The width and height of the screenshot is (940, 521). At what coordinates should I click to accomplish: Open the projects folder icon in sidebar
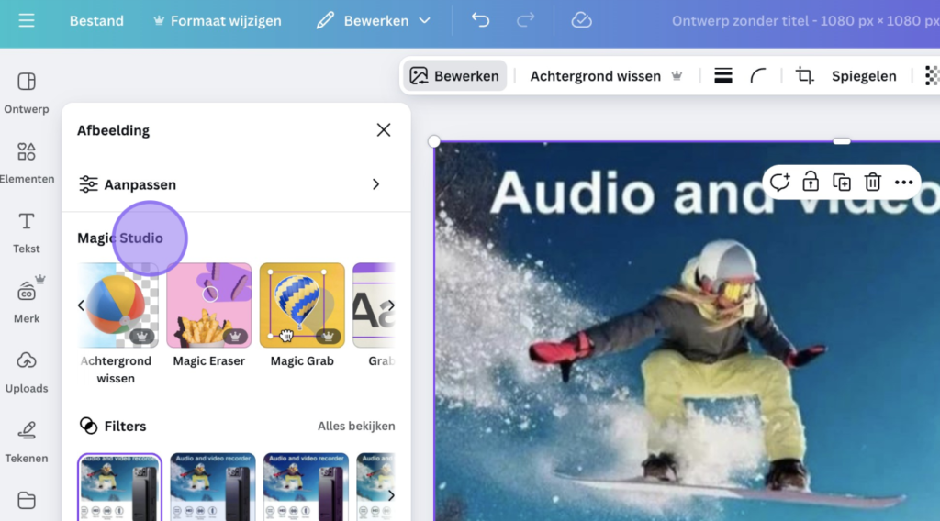click(27, 501)
